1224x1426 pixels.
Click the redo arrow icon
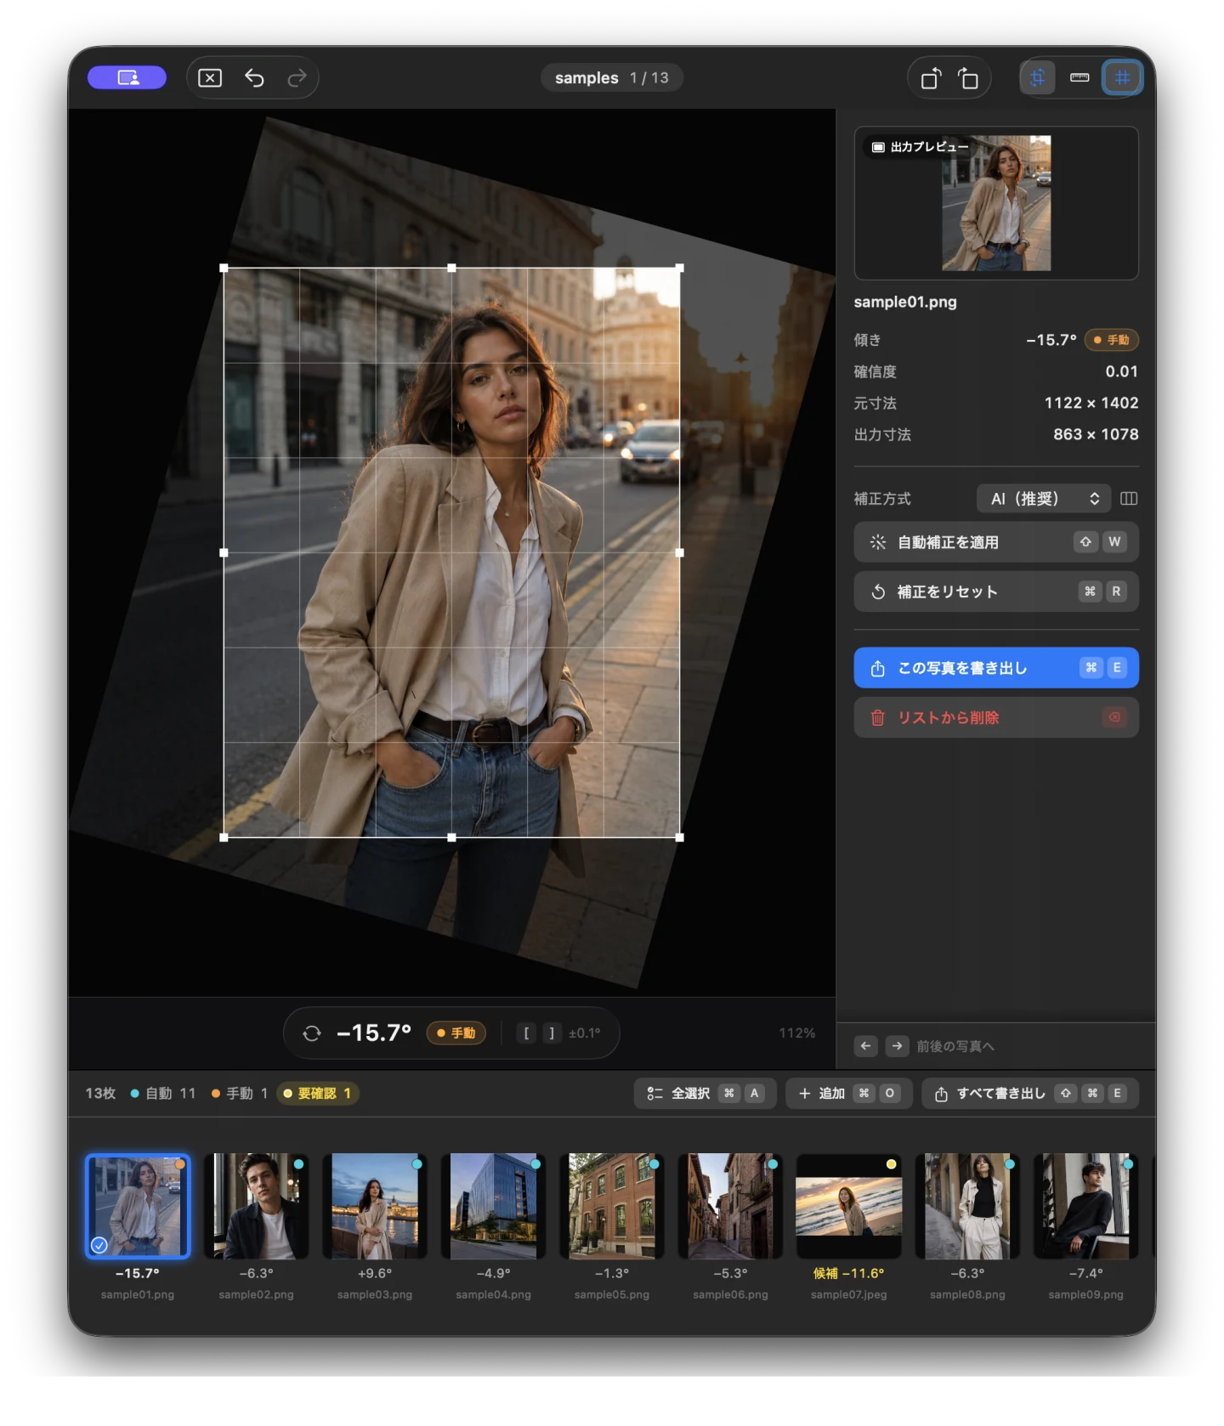297,78
